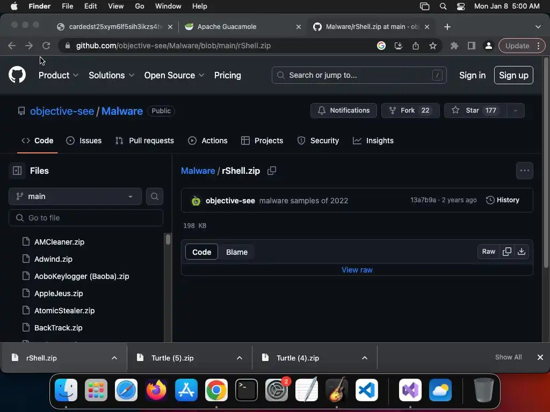
Task: Star the Malware repository
Action: [475, 111]
